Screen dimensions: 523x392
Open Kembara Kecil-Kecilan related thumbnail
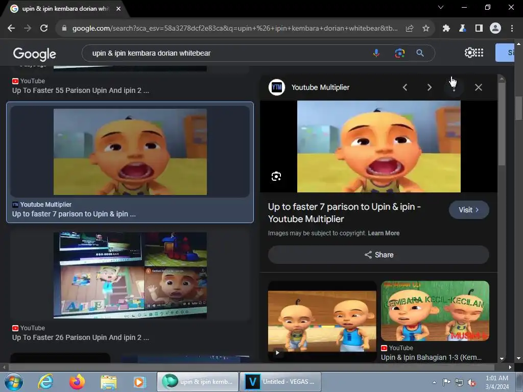[435, 311]
